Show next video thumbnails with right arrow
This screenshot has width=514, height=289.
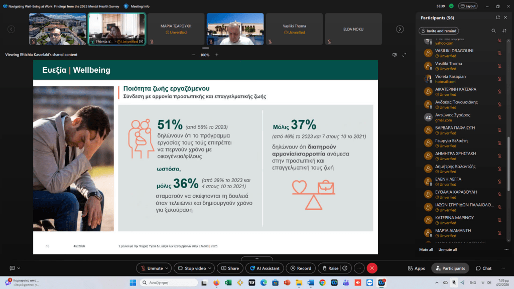coord(400,29)
